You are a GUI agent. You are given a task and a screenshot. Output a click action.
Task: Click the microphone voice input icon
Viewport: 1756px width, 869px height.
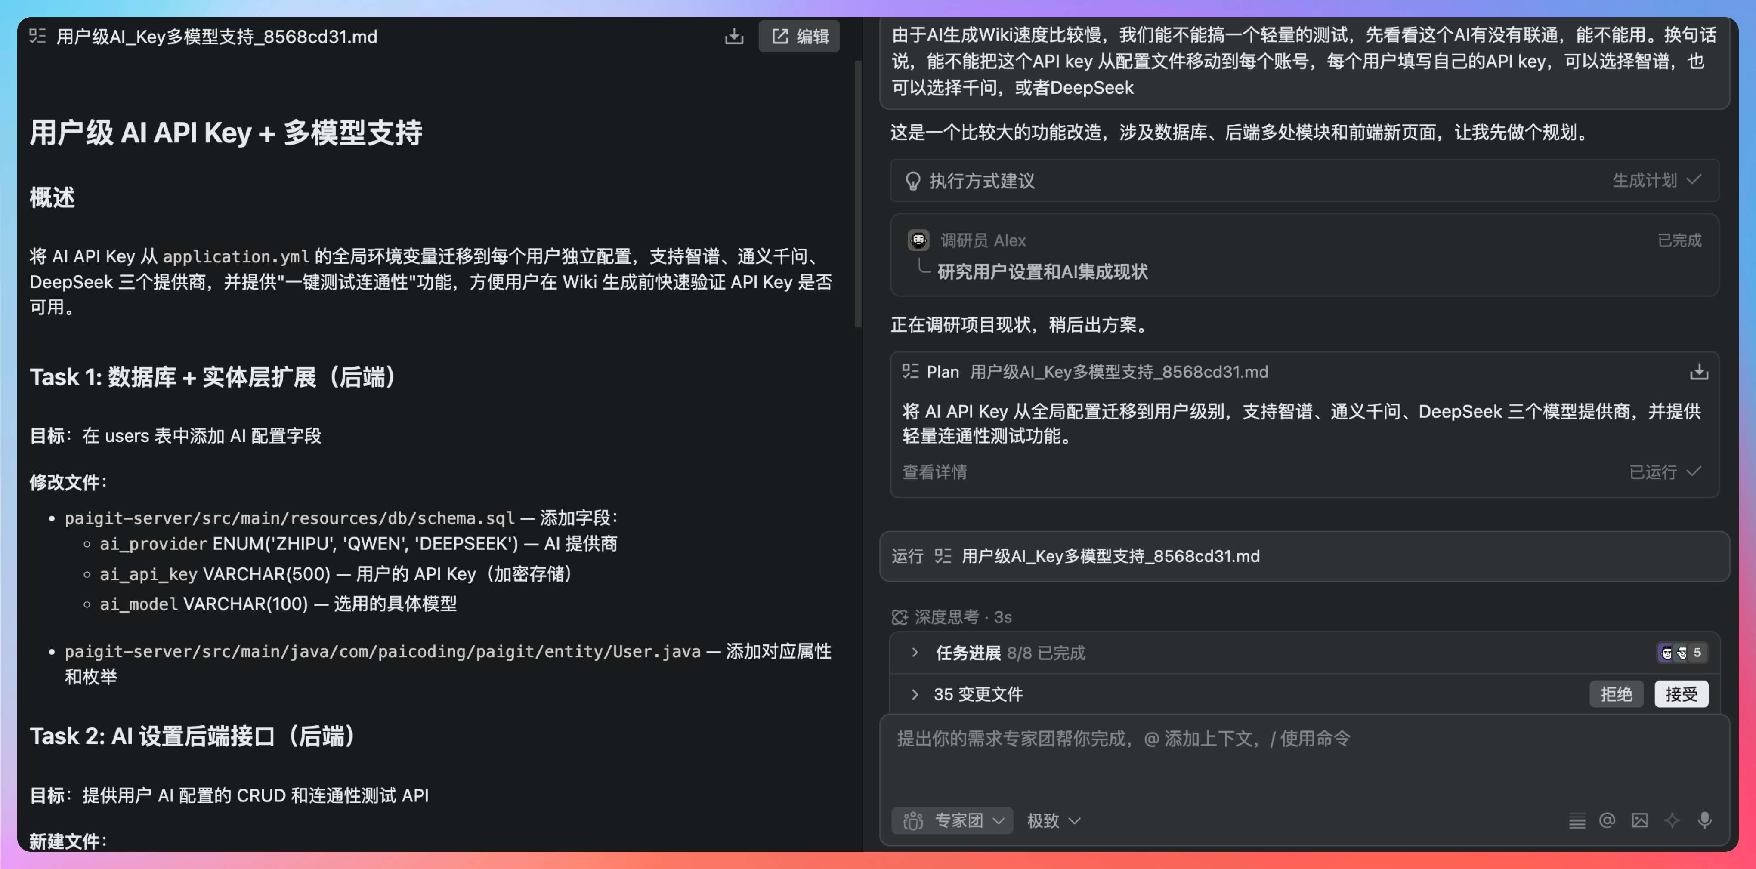(1704, 820)
